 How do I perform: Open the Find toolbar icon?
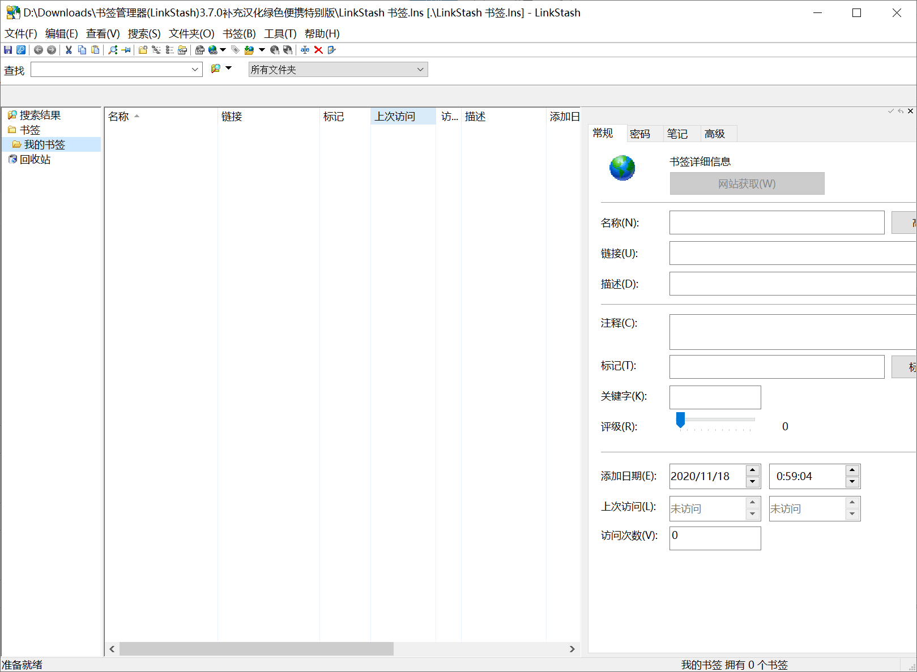pyautogui.click(x=112, y=50)
